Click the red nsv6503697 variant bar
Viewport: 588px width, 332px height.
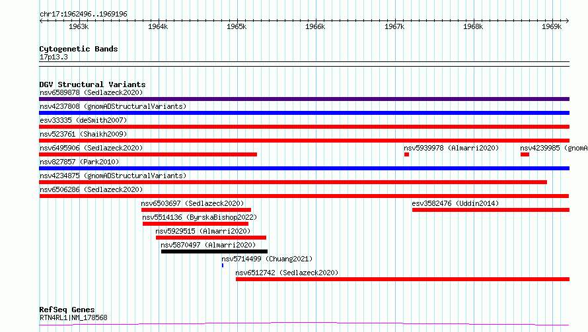point(196,210)
